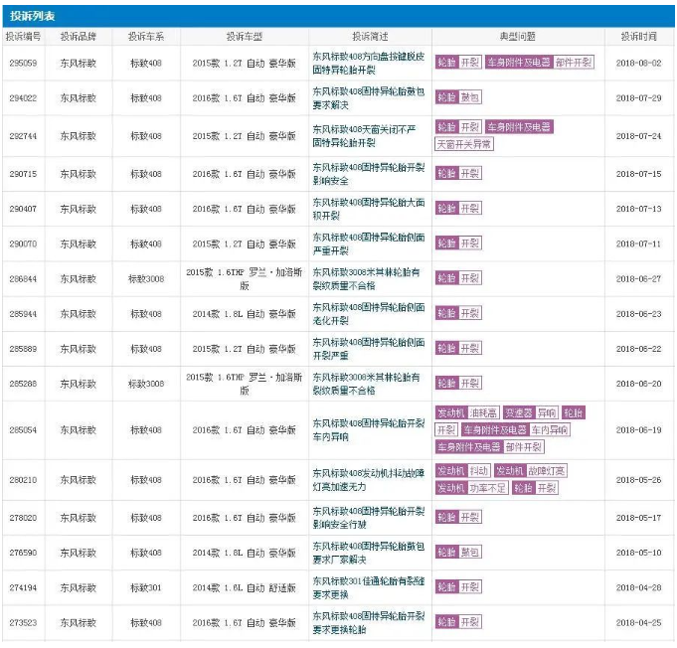The width and height of the screenshot is (677, 648).
Task: Click the 部件开裂 tag in row 295059
Action: pos(574,63)
